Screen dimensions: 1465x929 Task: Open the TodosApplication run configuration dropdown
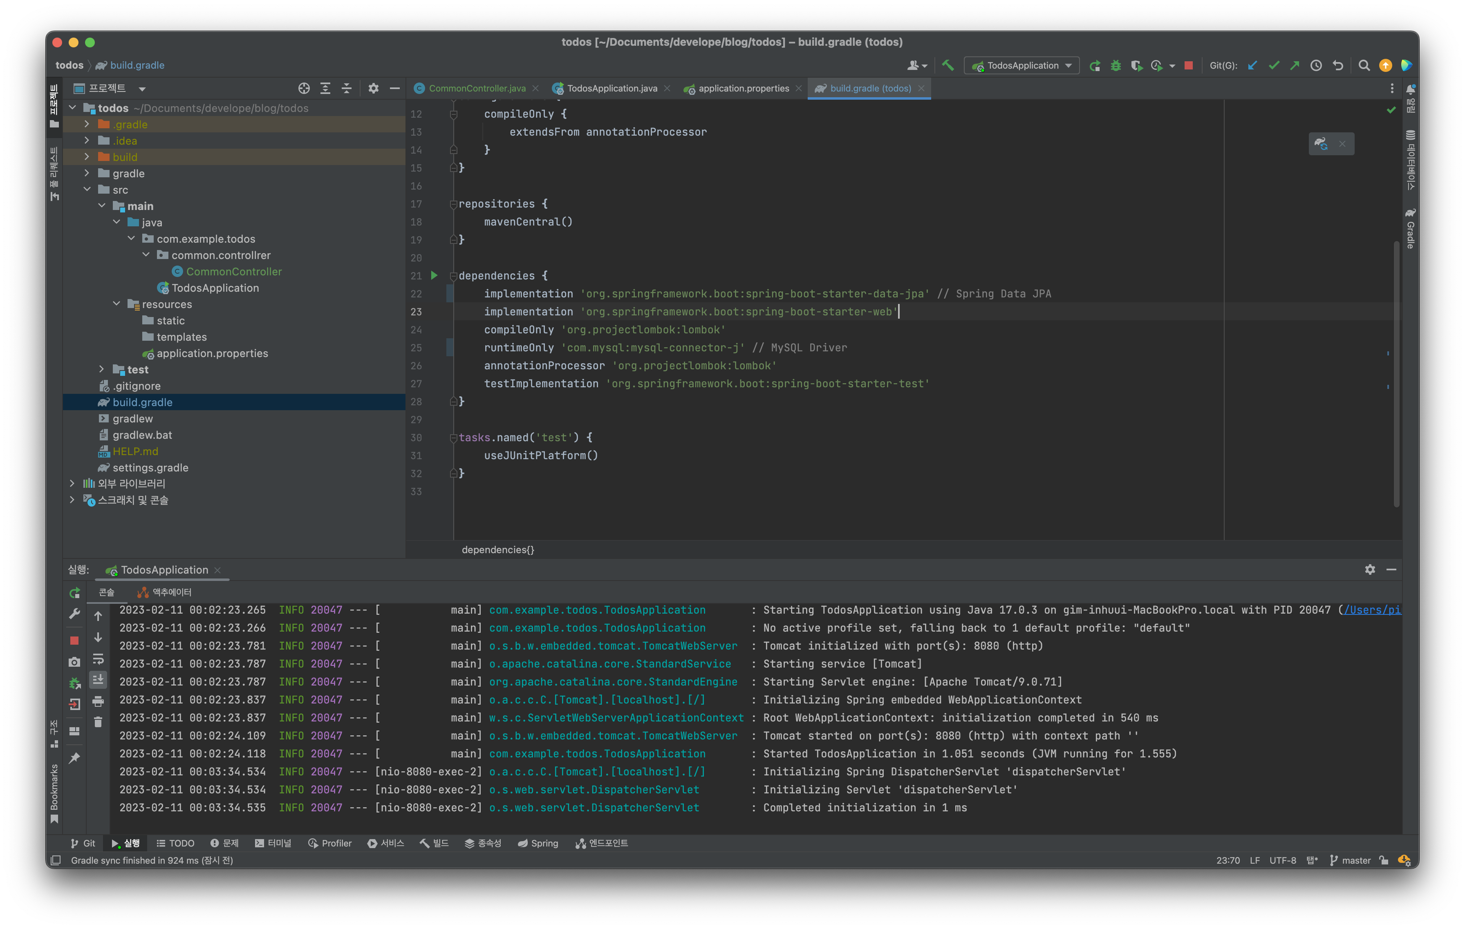point(1022,66)
